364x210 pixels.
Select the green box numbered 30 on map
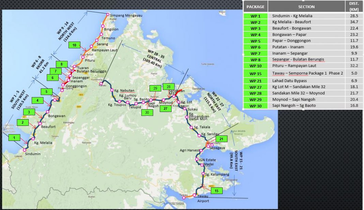[x=147, y=112]
